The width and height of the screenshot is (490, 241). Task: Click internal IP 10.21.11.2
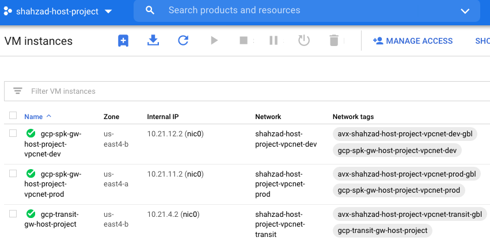[x=165, y=174]
